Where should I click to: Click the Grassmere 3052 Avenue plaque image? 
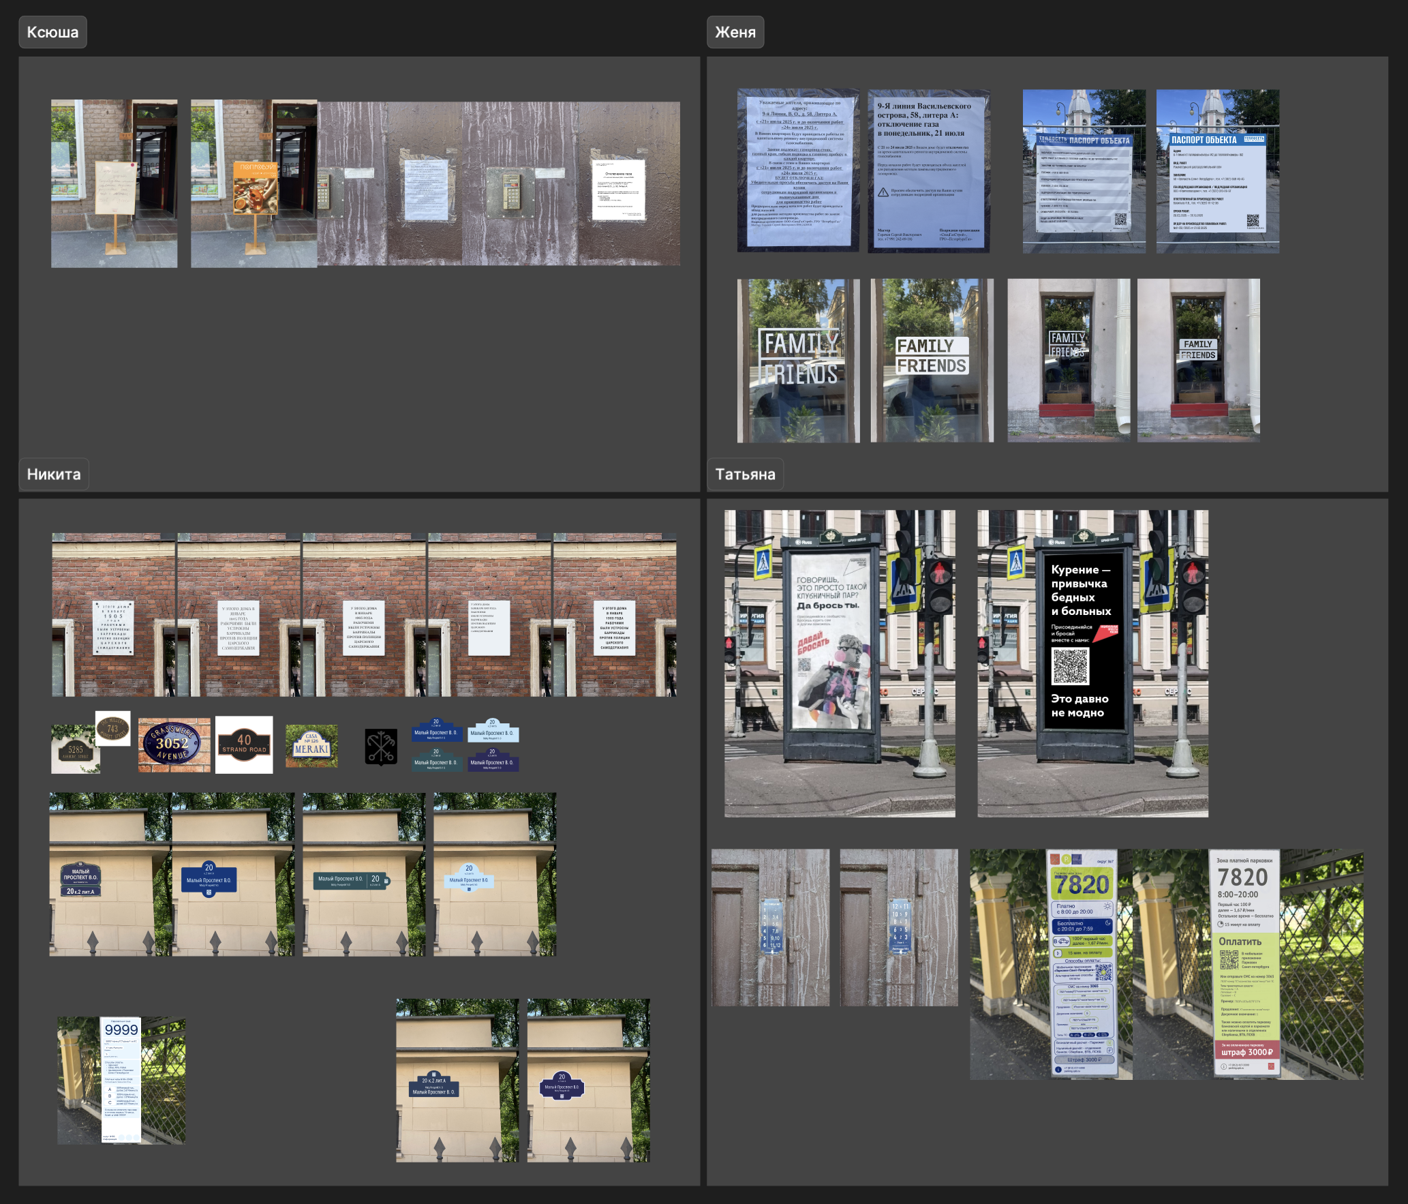(x=174, y=744)
